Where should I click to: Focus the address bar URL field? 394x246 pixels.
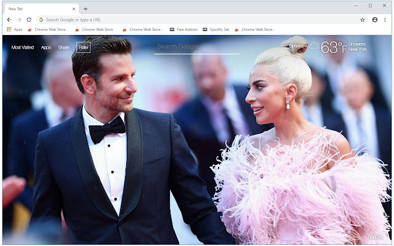(x=201, y=20)
